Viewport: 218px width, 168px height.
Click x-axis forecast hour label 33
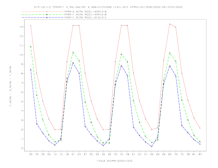click(x=97, y=154)
